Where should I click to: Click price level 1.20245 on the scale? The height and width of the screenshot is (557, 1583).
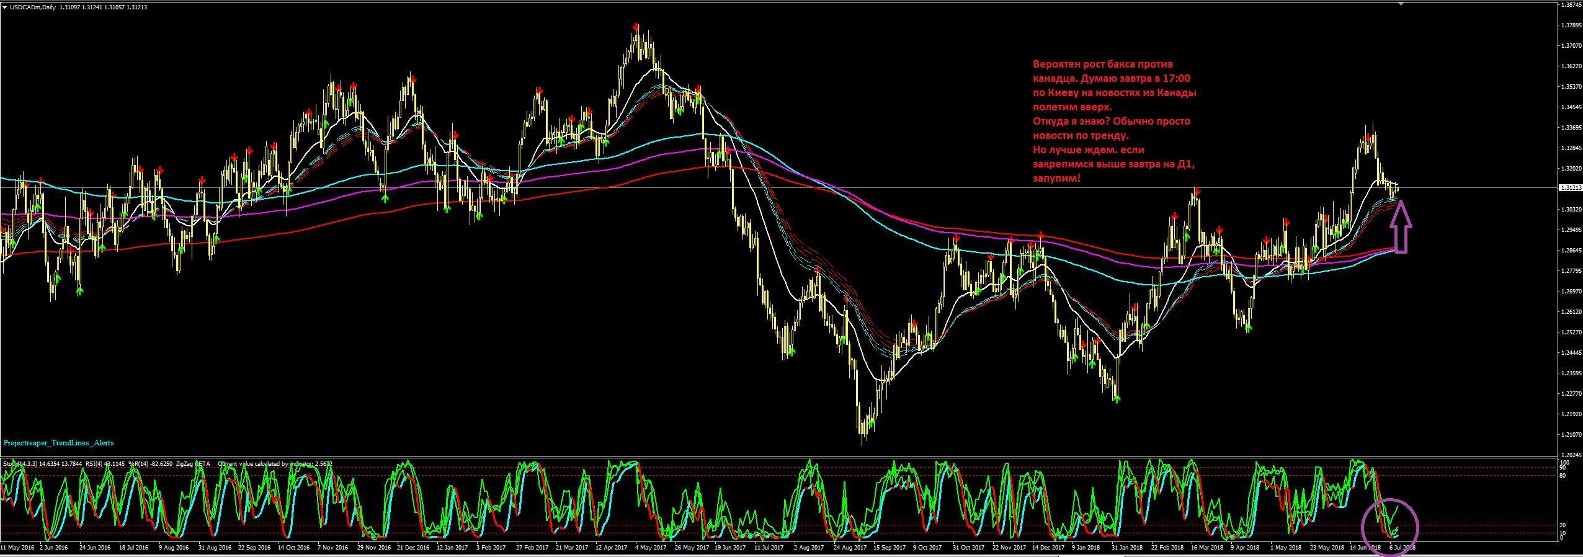[1571, 455]
